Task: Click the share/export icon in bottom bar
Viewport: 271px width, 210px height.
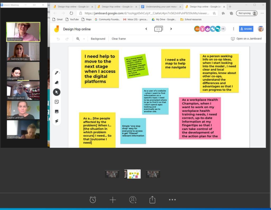Action: (152, 200)
